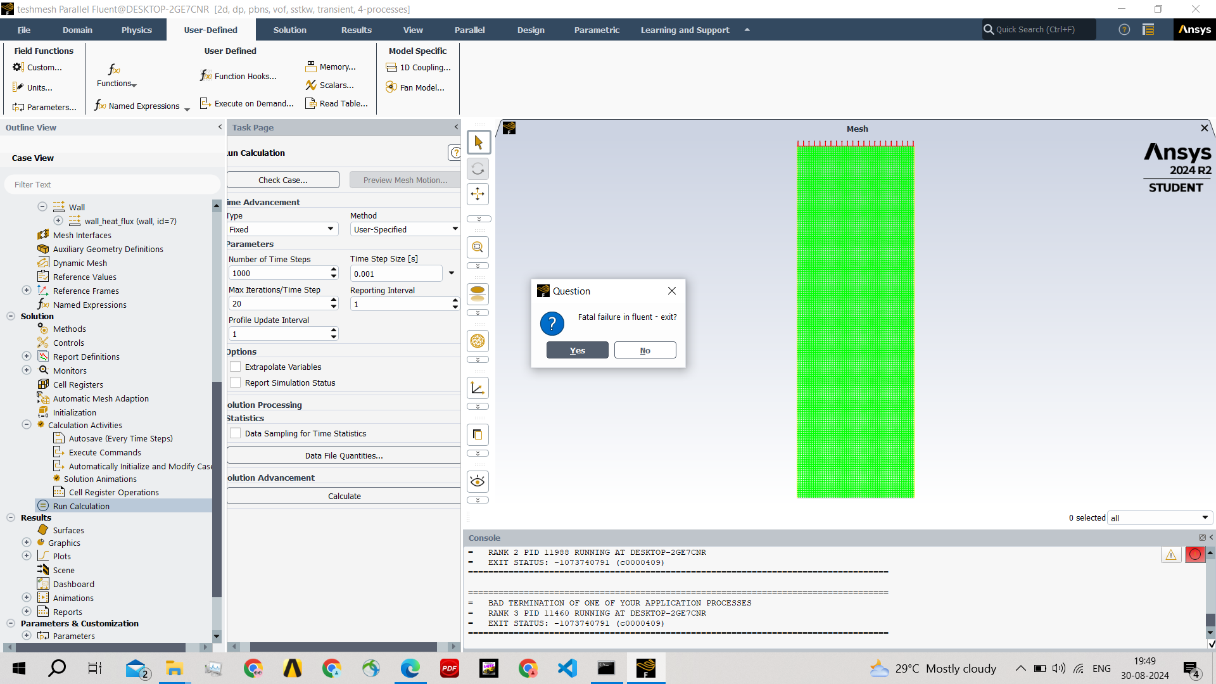This screenshot has width=1216, height=684.
Task: Click the Number of Time Steps field
Action: (x=279, y=273)
